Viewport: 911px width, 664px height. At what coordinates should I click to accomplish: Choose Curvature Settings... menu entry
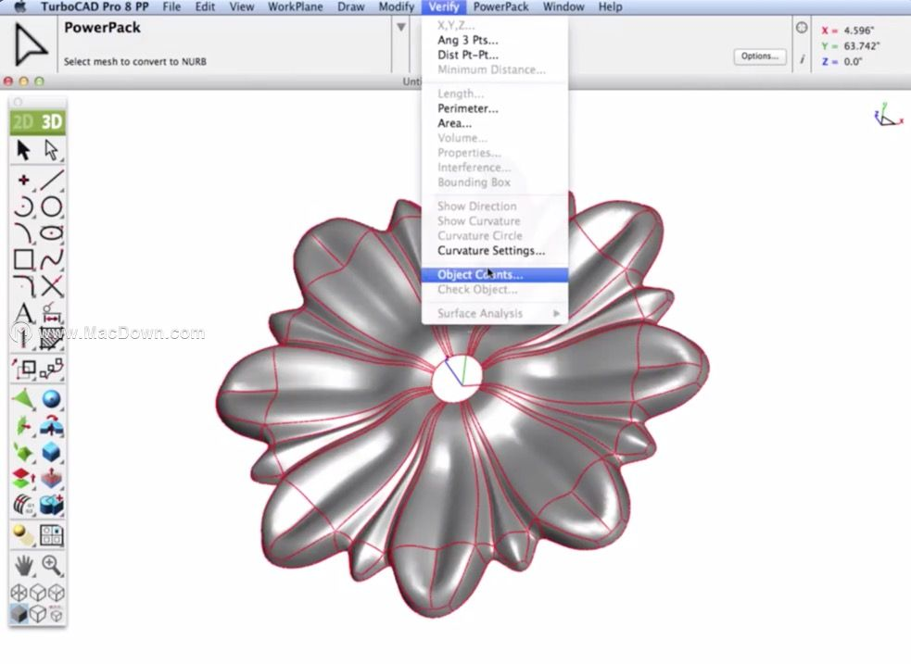[495, 251]
